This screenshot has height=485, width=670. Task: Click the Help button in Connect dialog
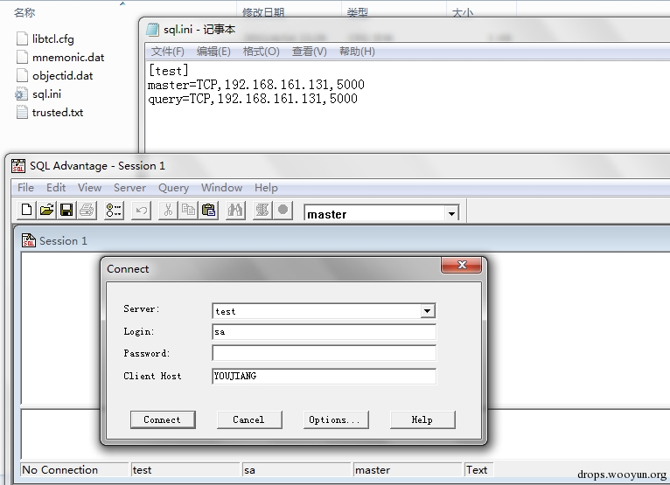[x=422, y=419]
